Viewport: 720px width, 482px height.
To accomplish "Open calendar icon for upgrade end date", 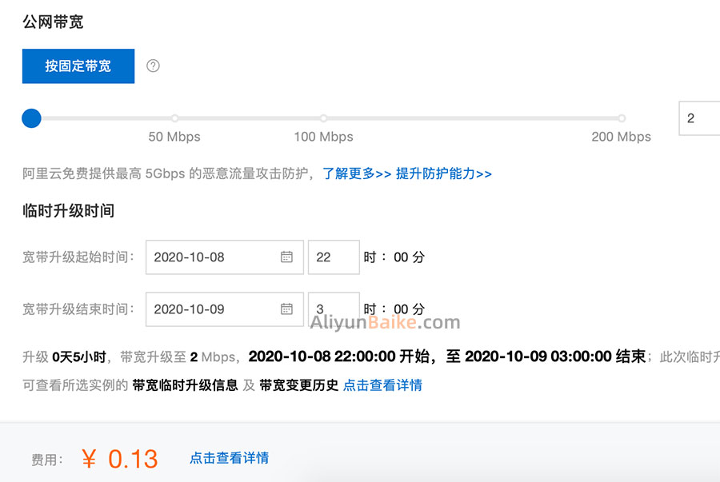I will (286, 309).
